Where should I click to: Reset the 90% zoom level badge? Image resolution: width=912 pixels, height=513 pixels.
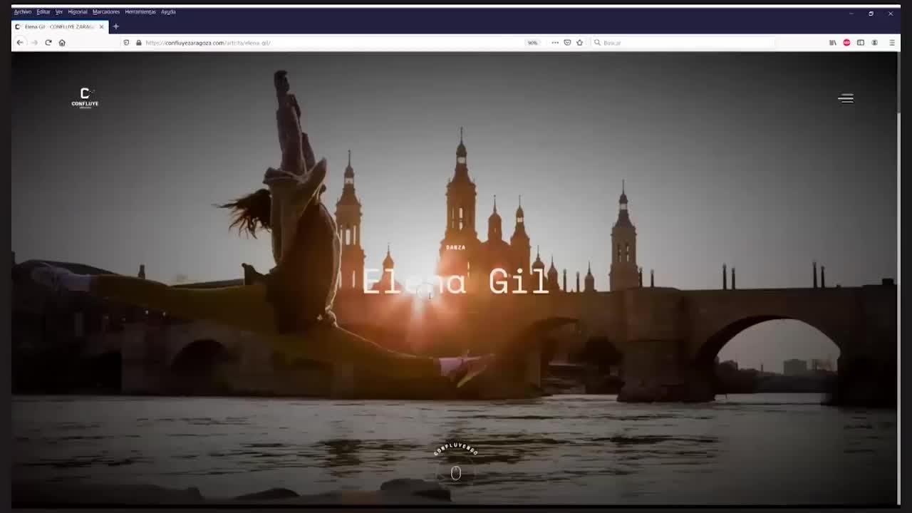pyautogui.click(x=532, y=43)
